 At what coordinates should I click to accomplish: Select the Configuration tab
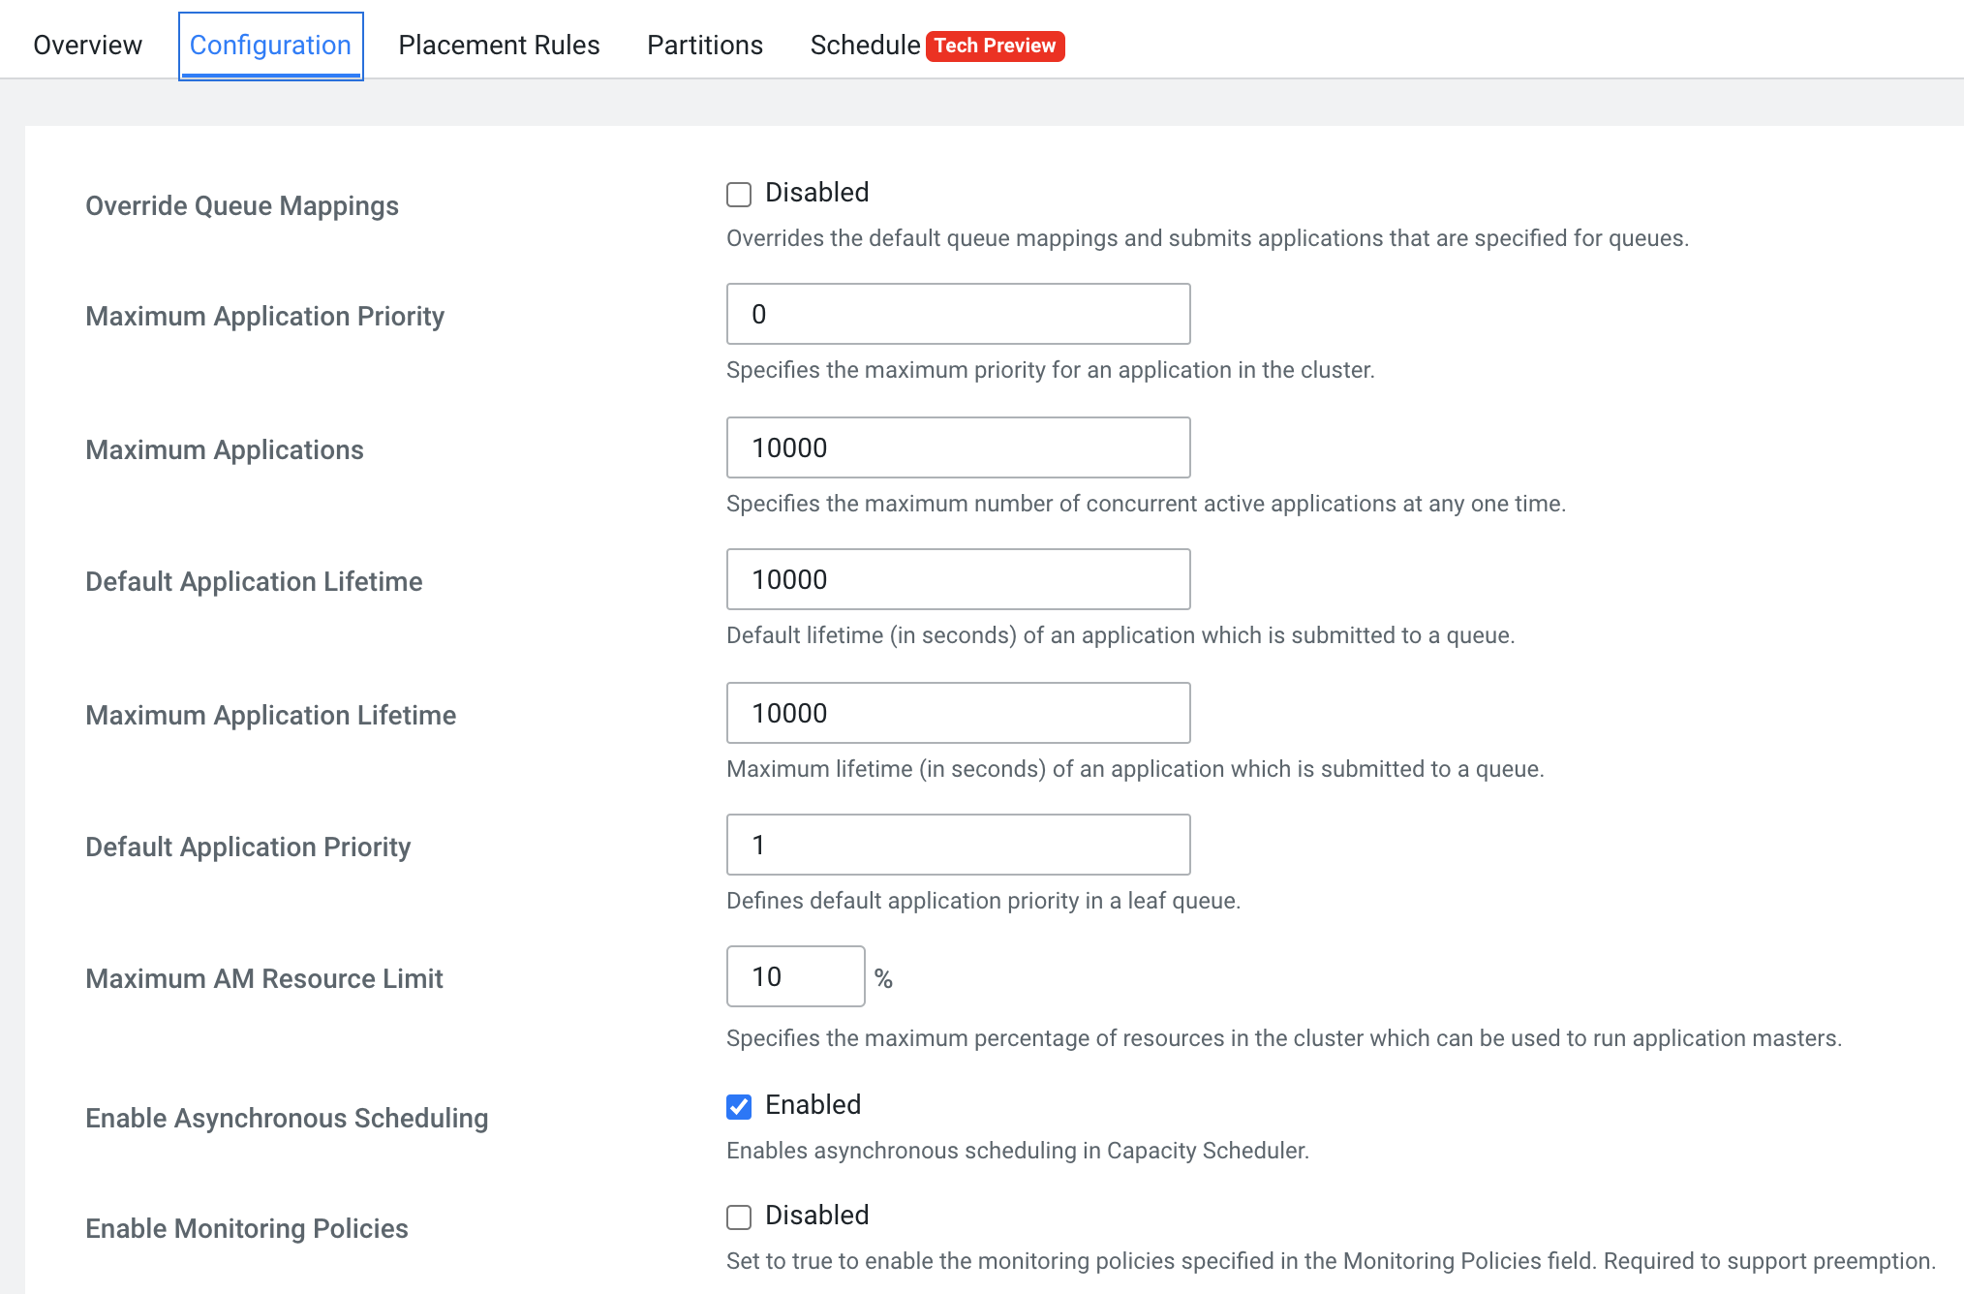[270, 46]
